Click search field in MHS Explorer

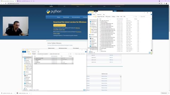[x=145, y=17]
